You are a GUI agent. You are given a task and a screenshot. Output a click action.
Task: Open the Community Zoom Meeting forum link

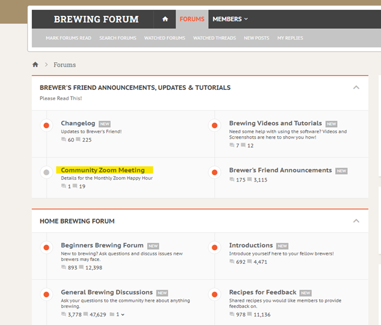(103, 170)
